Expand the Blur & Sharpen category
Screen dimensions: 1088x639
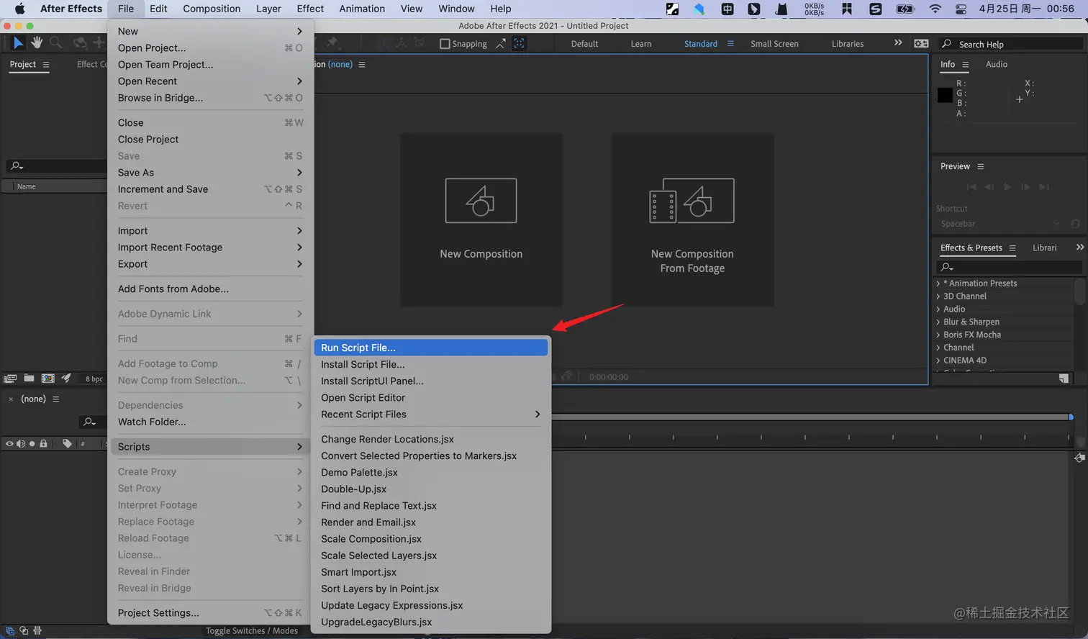pos(938,322)
